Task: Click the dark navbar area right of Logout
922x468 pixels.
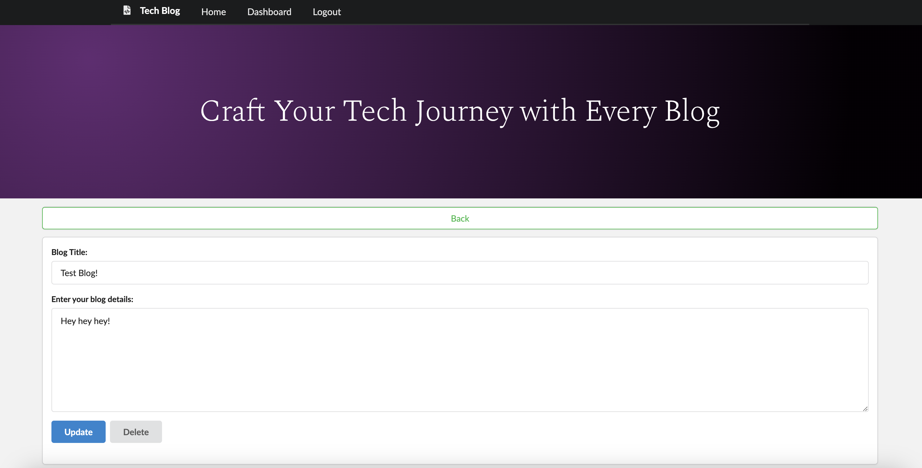Action: tap(573, 12)
